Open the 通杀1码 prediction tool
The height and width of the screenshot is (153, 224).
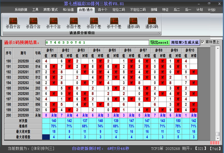(133, 23)
